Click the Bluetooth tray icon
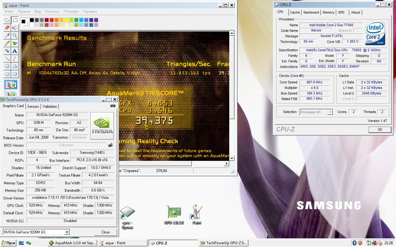 pyautogui.click(x=355, y=243)
